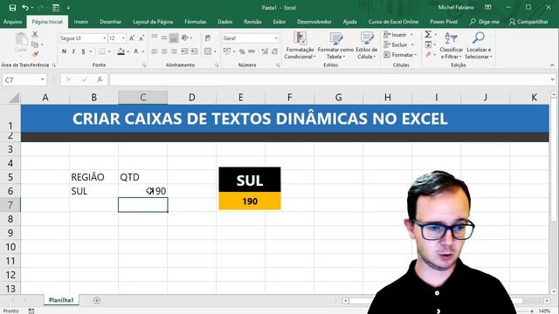
Task: Toggle bold (N) formatting
Action: (x=64, y=51)
